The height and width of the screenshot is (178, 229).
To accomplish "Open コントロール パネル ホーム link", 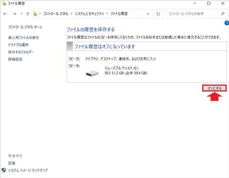I will (x=25, y=27).
